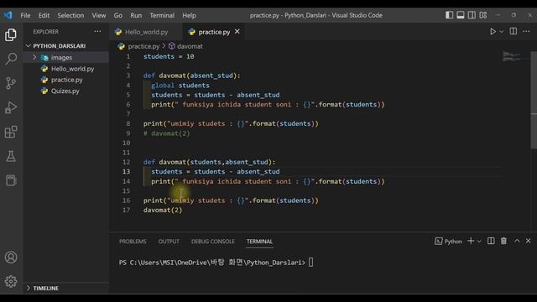Open launch profile dropdown beside plus
Viewport: 537px width, 302px height.
(x=479, y=242)
